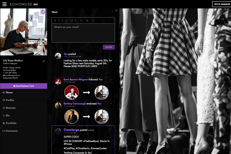Click Barkley's small avatar beside his name
The width and height of the screenshot is (231, 154).
tap(58, 106)
